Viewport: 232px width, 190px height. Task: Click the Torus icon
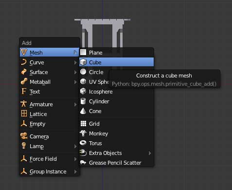[83, 143]
